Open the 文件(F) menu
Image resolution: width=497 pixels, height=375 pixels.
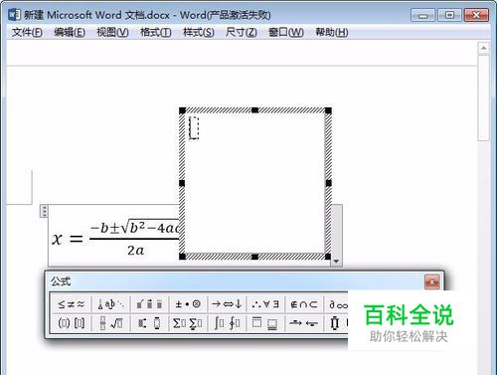click(27, 33)
